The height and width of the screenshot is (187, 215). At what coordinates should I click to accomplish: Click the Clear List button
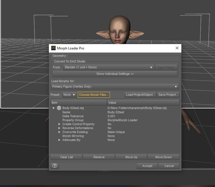coord(66,157)
